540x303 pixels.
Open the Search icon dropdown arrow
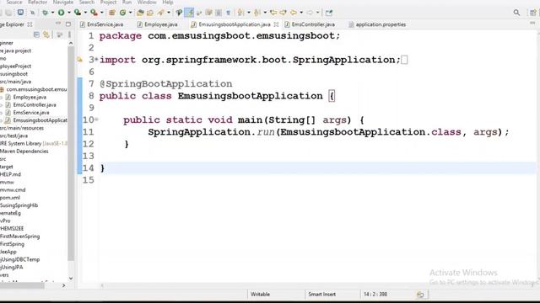(169, 13)
